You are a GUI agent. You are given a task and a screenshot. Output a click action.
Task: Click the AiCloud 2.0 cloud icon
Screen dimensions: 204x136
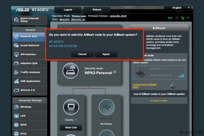tap(16, 90)
